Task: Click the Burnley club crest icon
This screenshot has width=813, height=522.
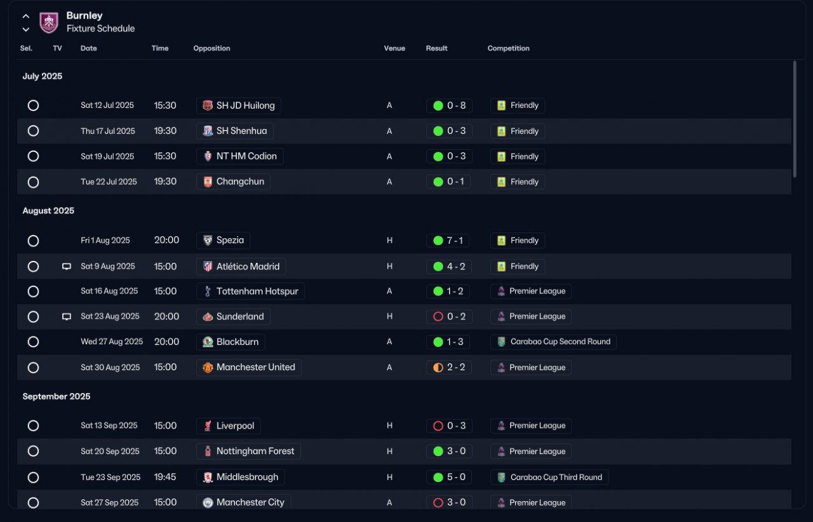Action: coord(49,22)
